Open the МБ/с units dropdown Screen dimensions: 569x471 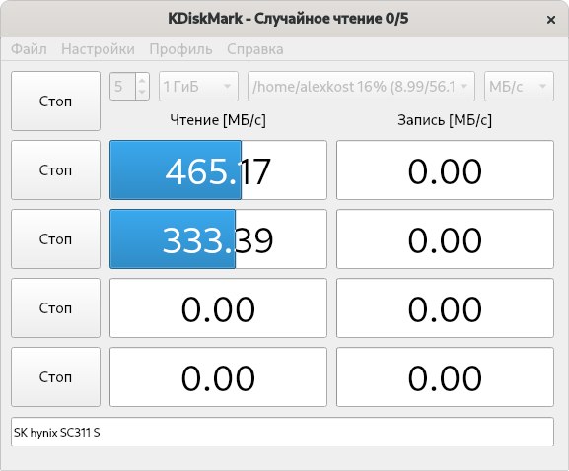(519, 87)
